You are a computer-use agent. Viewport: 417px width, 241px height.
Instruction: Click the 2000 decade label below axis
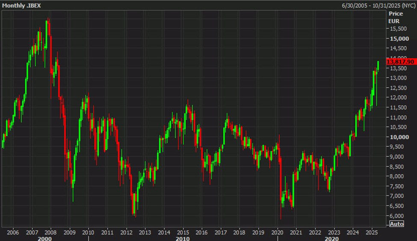[x=44, y=238]
